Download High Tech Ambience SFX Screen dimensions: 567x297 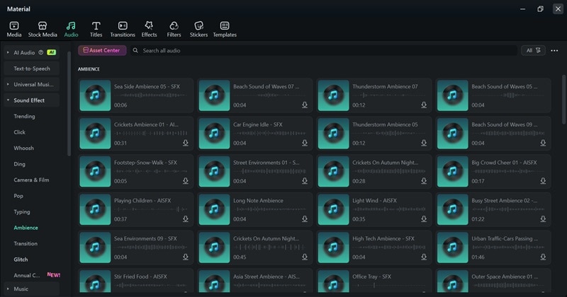(424, 257)
